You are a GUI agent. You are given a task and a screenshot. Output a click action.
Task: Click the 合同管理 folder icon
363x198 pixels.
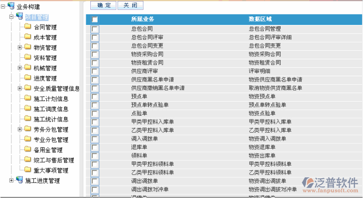28,26
